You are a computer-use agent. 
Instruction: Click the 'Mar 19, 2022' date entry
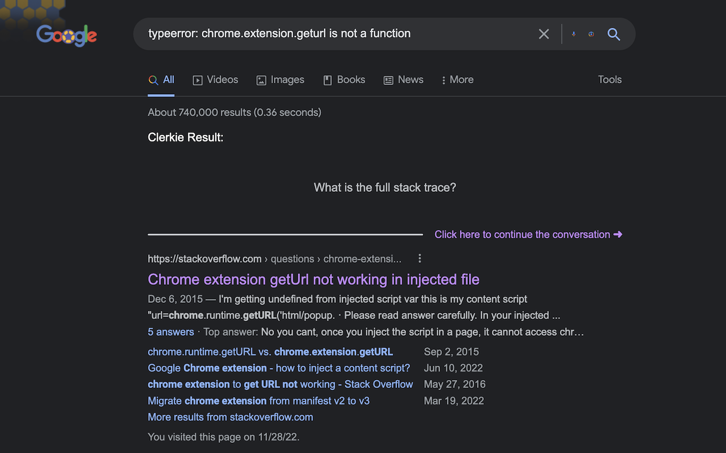[454, 401]
